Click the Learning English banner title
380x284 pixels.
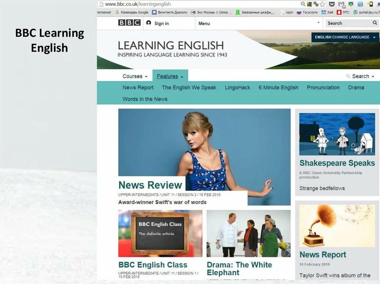tap(171, 46)
